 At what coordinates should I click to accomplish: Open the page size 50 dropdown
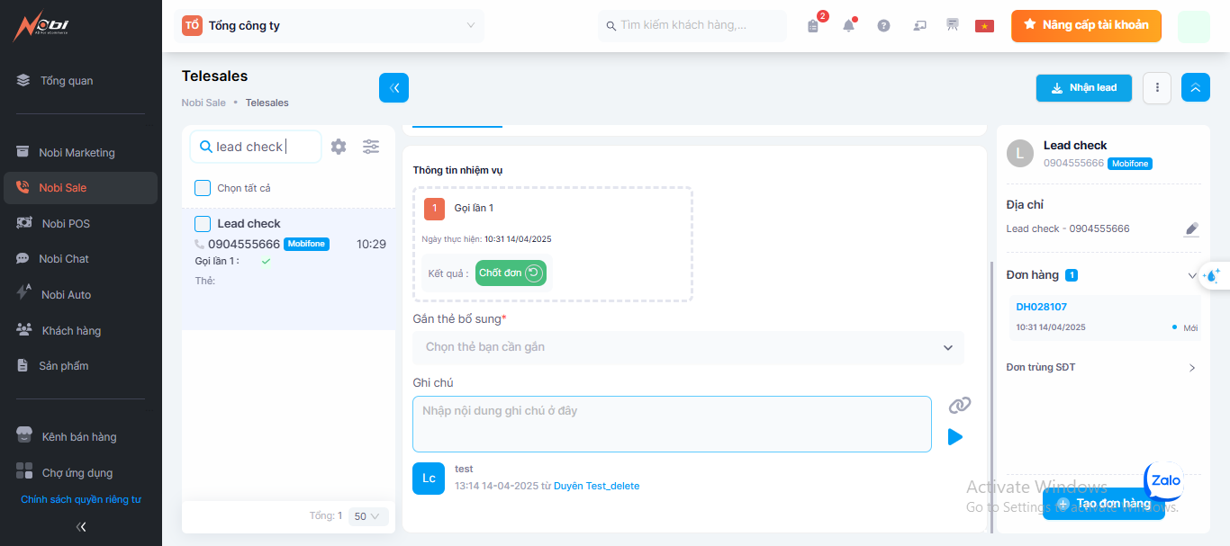367,516
